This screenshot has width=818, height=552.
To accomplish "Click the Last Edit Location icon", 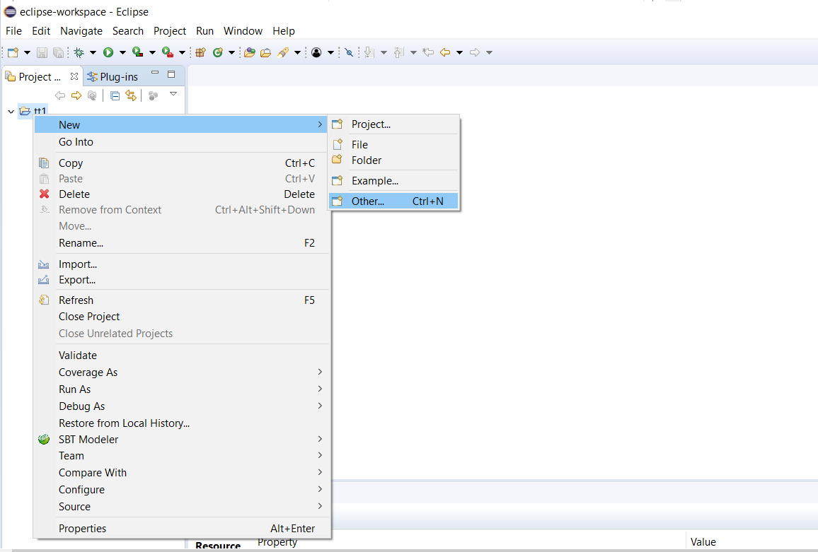I will pos(428,52).
